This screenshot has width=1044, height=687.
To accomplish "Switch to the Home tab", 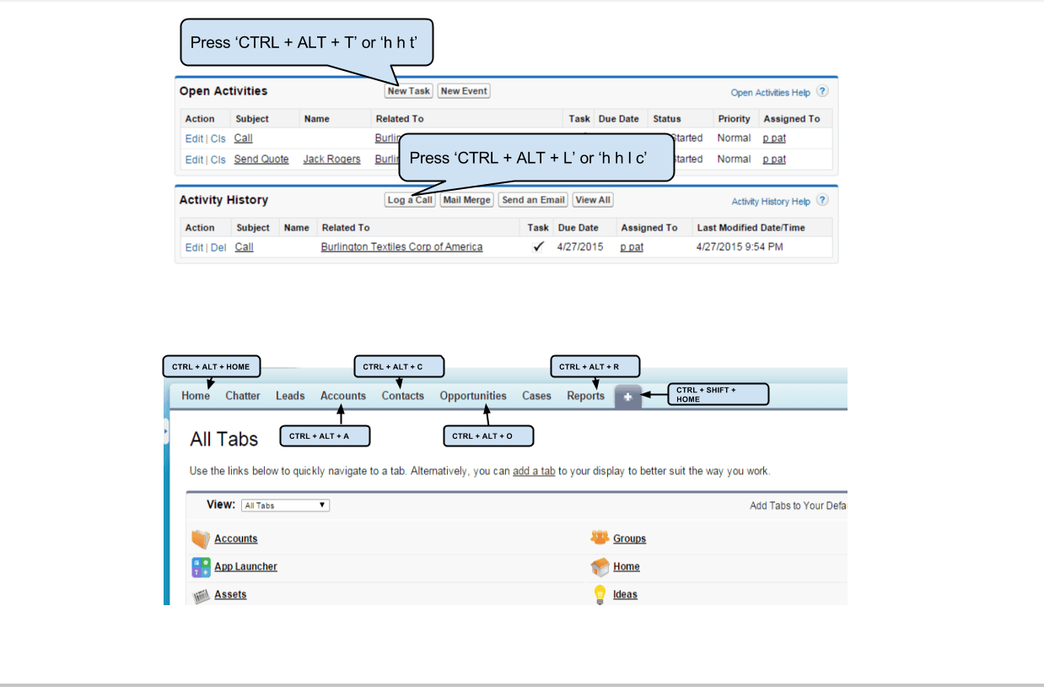I will point(196,396).
